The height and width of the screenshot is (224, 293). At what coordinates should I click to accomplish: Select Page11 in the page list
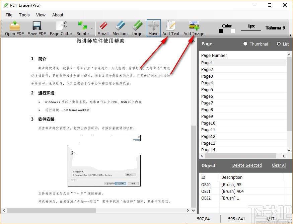pyautogui.click(x=243, y=130)
